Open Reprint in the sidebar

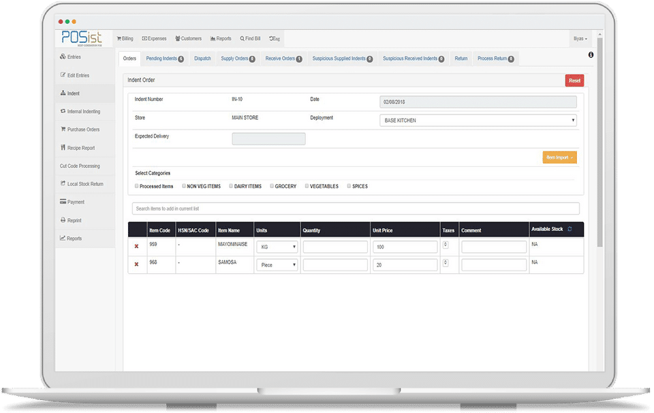[71, 220]
